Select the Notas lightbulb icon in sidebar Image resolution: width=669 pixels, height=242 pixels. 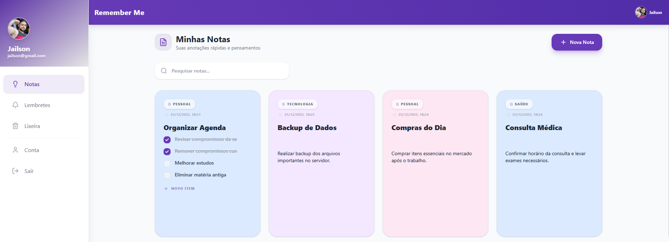[x=15, y=84]
